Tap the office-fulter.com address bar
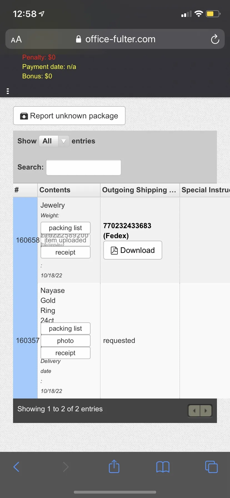Image resolution: width=230 pixels, height=498 pixels. (115, 39)
